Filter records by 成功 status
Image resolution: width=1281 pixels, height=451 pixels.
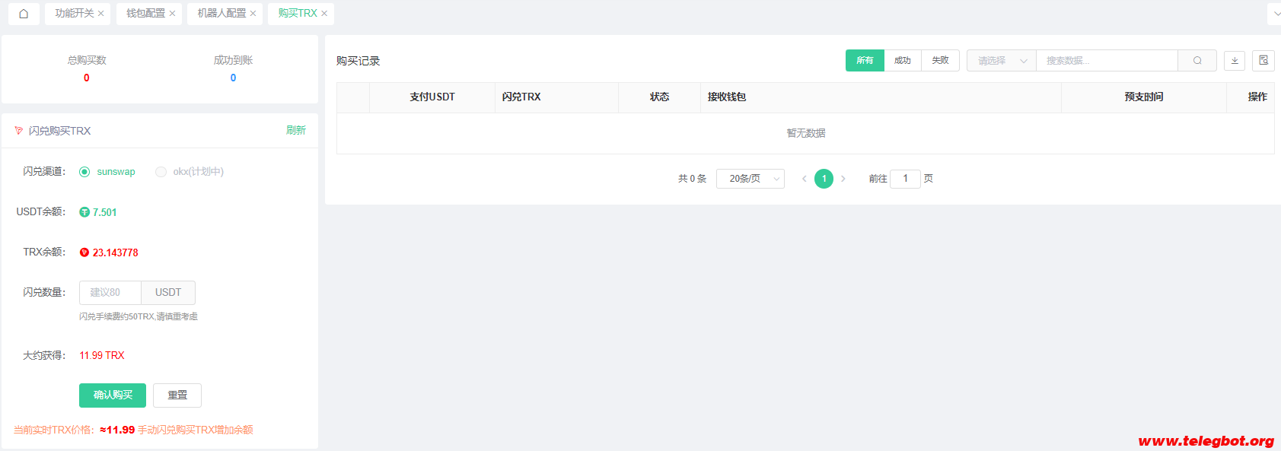pyautogui.click(x=903, y=61)
